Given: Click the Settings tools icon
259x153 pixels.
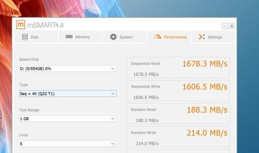Looking at the screenshot, I should point(202,37).
